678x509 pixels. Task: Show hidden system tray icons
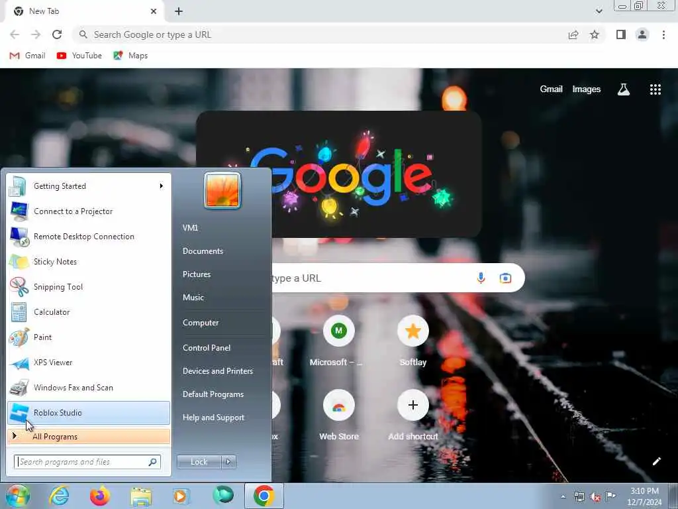[563, 497]
